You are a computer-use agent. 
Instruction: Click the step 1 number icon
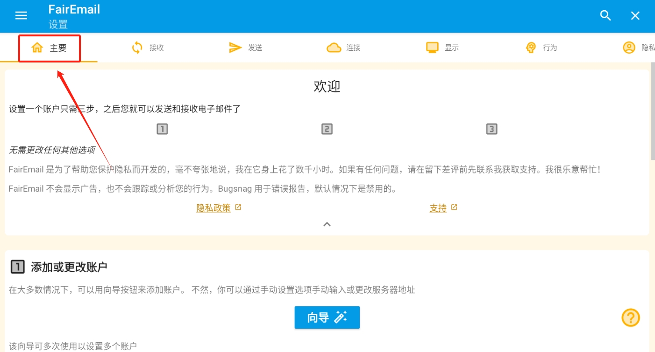tap(162, 129)
